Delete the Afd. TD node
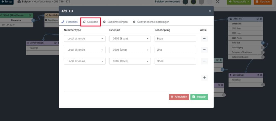 261,19
